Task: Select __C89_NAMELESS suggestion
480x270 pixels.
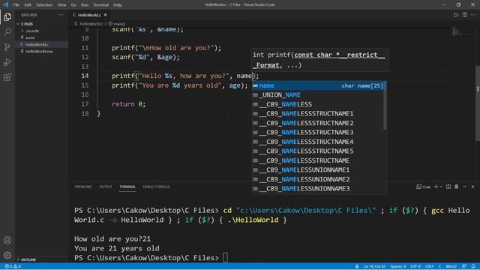Action: tap(318, 104)
